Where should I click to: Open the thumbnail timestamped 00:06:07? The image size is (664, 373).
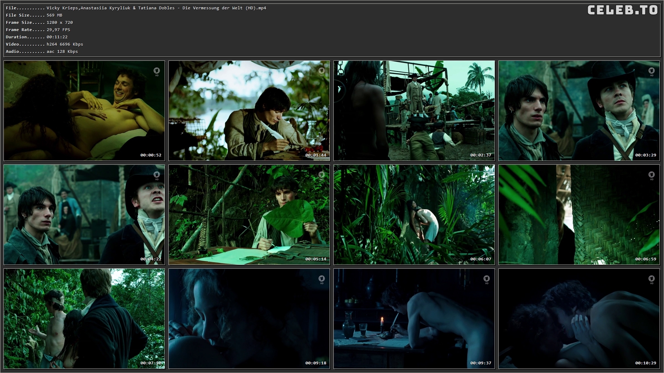pos(414,214)
